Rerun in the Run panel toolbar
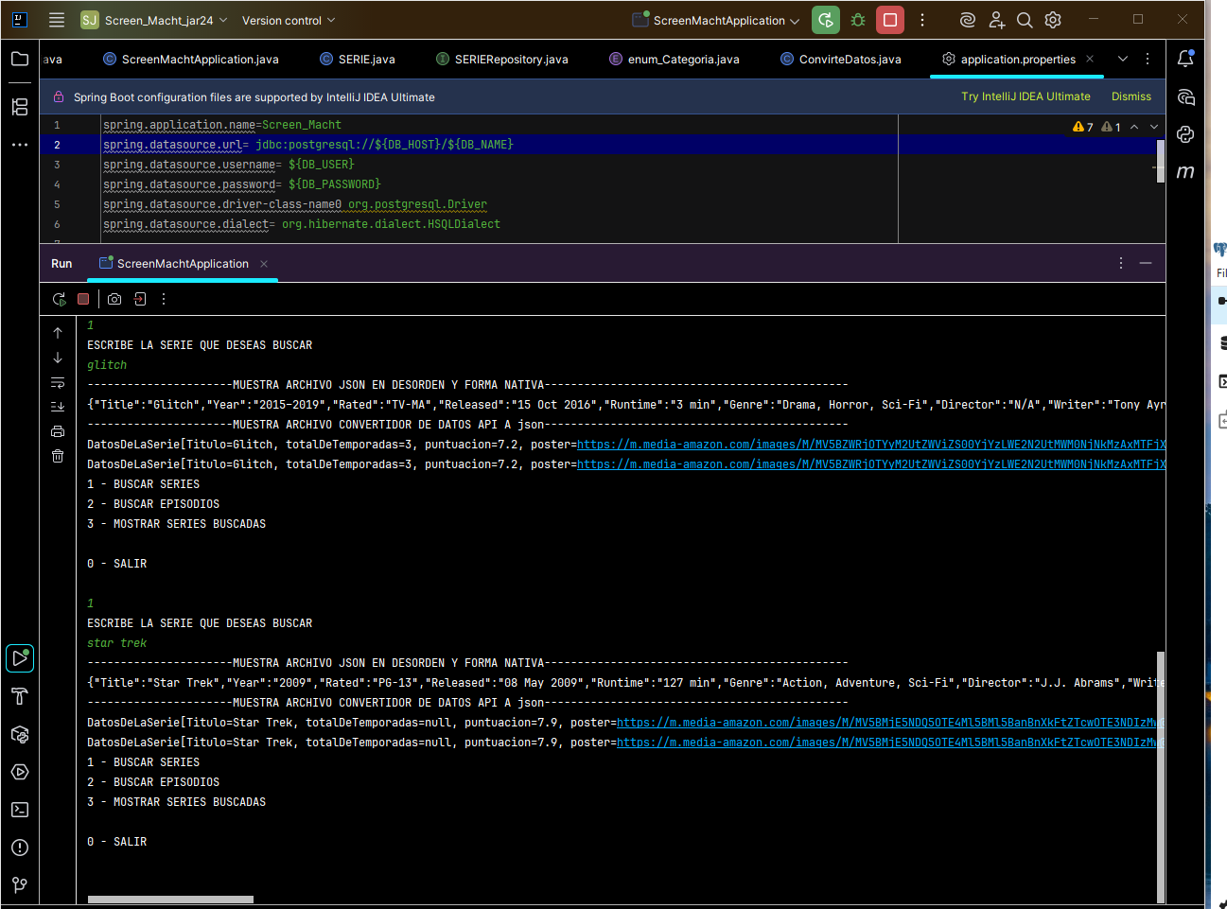 click(x=59, y=299)
